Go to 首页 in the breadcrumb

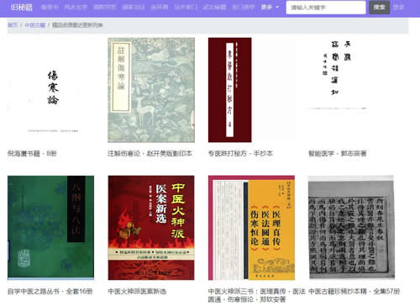(x=13, y=25)
